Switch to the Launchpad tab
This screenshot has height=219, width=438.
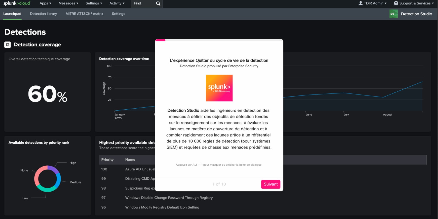(12, 14)
